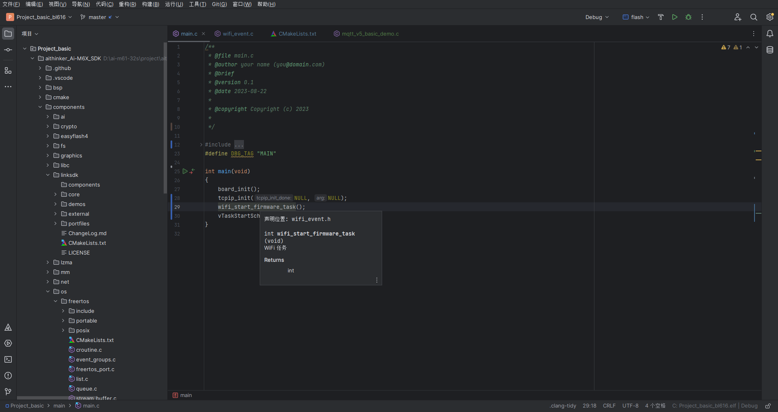Click UTF-8 encoding widget
The height and width of the screenshot is (412, 778).
point(630,406)
